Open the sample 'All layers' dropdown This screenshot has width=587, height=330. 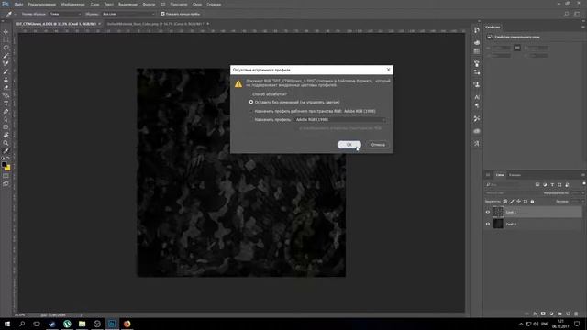[128, 14]
